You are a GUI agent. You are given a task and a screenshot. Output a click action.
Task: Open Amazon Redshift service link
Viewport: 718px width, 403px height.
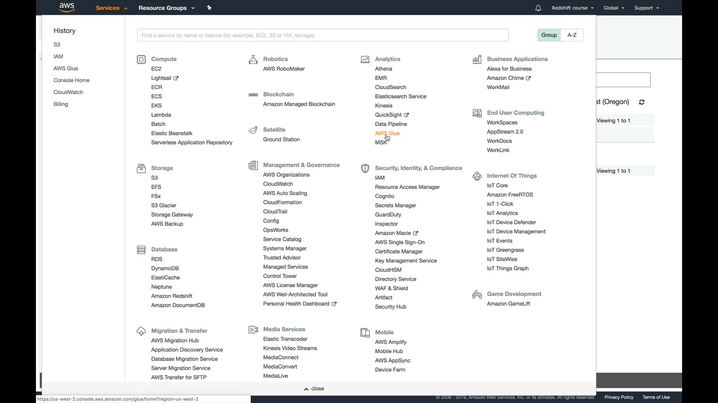(172, 296)
